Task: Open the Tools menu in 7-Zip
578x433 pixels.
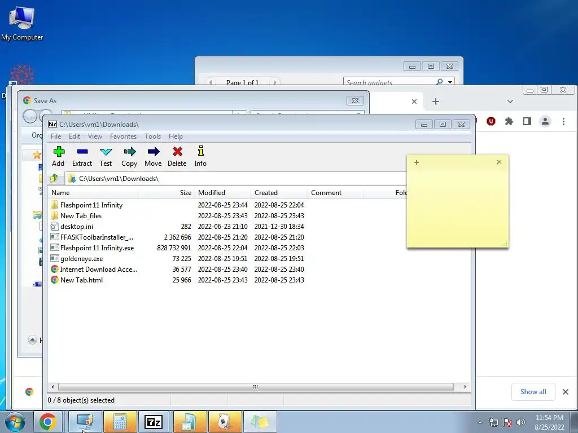Action: click(152, 136)
